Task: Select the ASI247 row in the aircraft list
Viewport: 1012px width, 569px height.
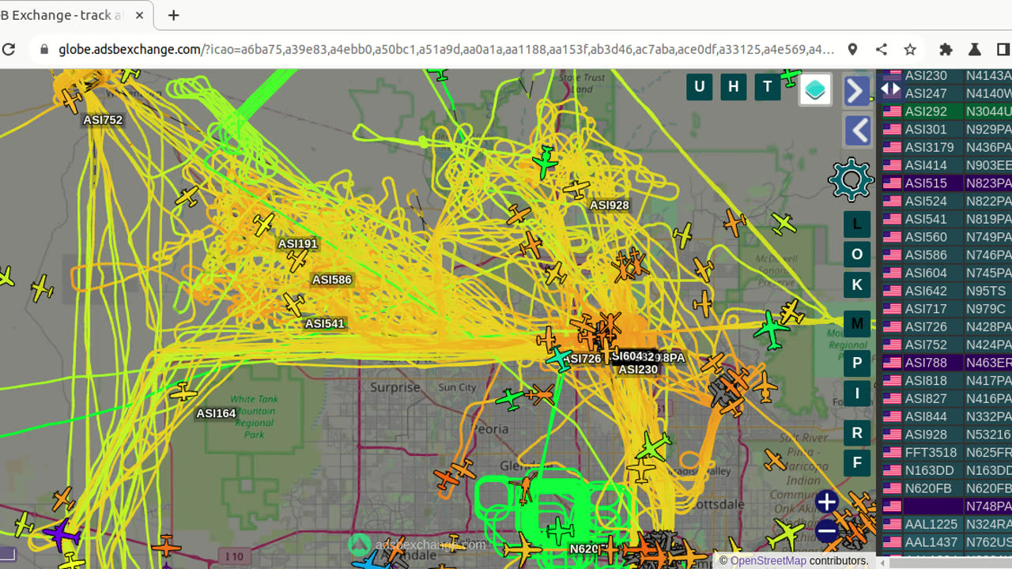Action: click(946, 93)
